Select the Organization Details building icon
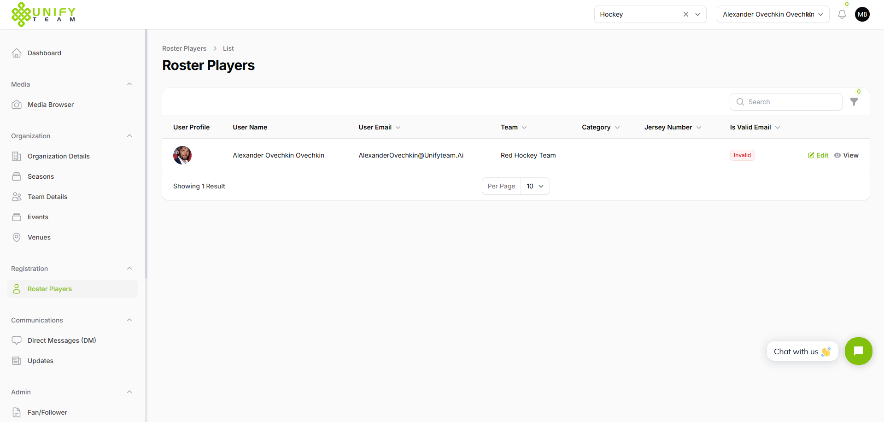 (x=17, y=156)
